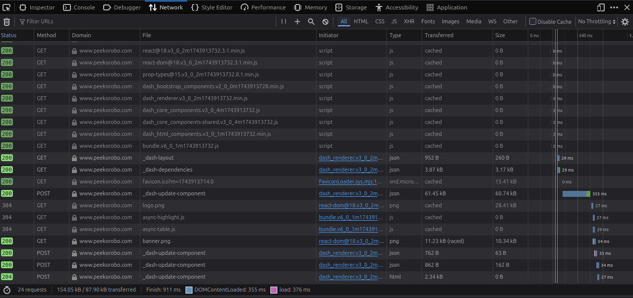Viewport: 633px width, 298px height.
Task: Sort by the Size column header
Action: [510, 35]
